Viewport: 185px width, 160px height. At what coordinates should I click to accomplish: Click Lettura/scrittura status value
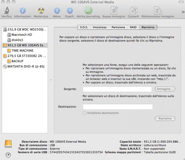(x=155, y=145)
